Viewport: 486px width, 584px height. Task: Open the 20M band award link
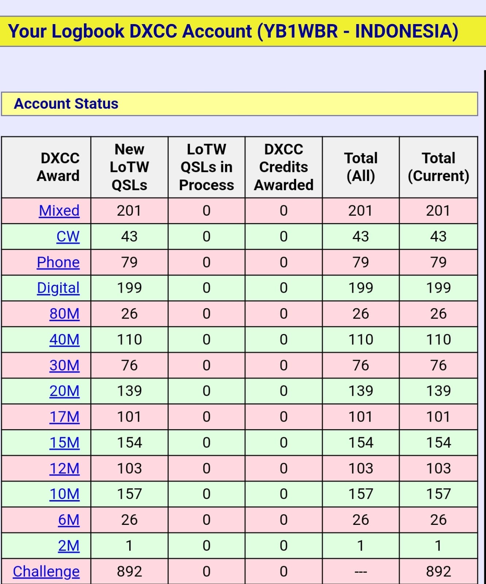[x=65, y=391]
